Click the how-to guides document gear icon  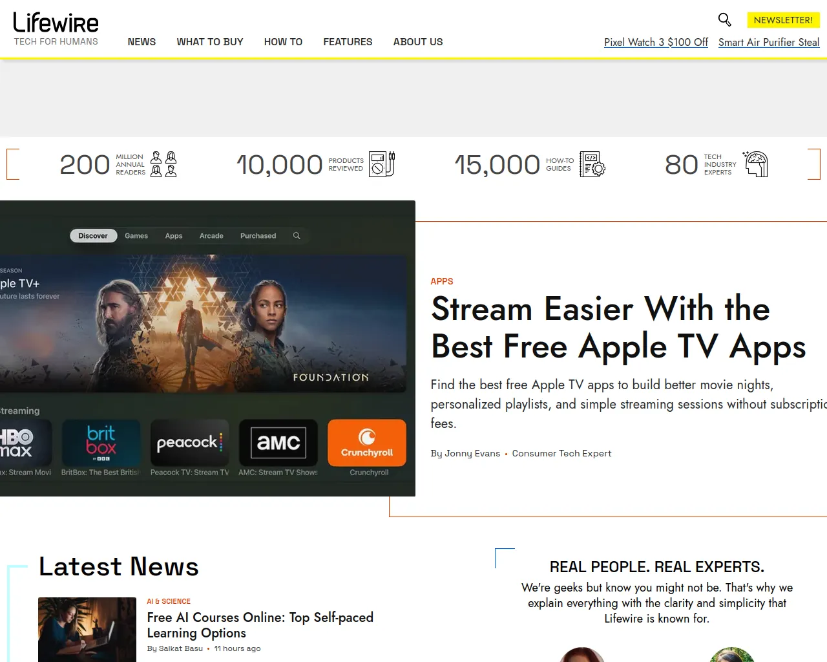[592, 164]
